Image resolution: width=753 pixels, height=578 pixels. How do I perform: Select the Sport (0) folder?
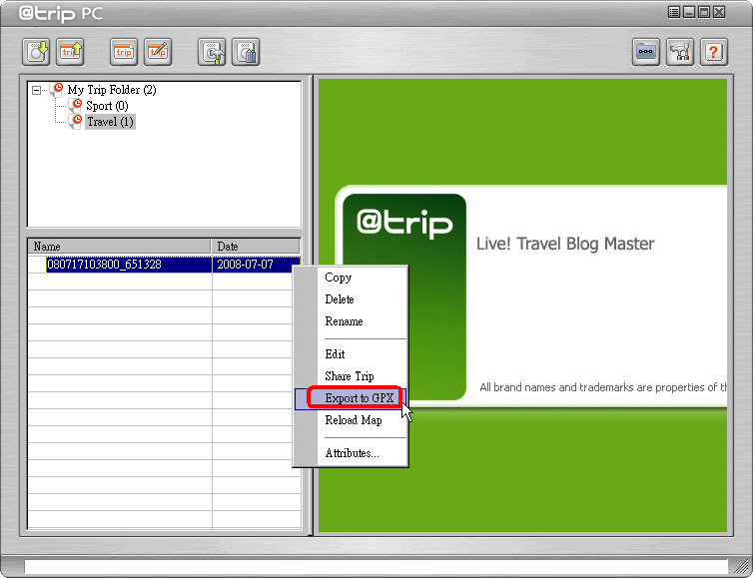tap(107, 106)
